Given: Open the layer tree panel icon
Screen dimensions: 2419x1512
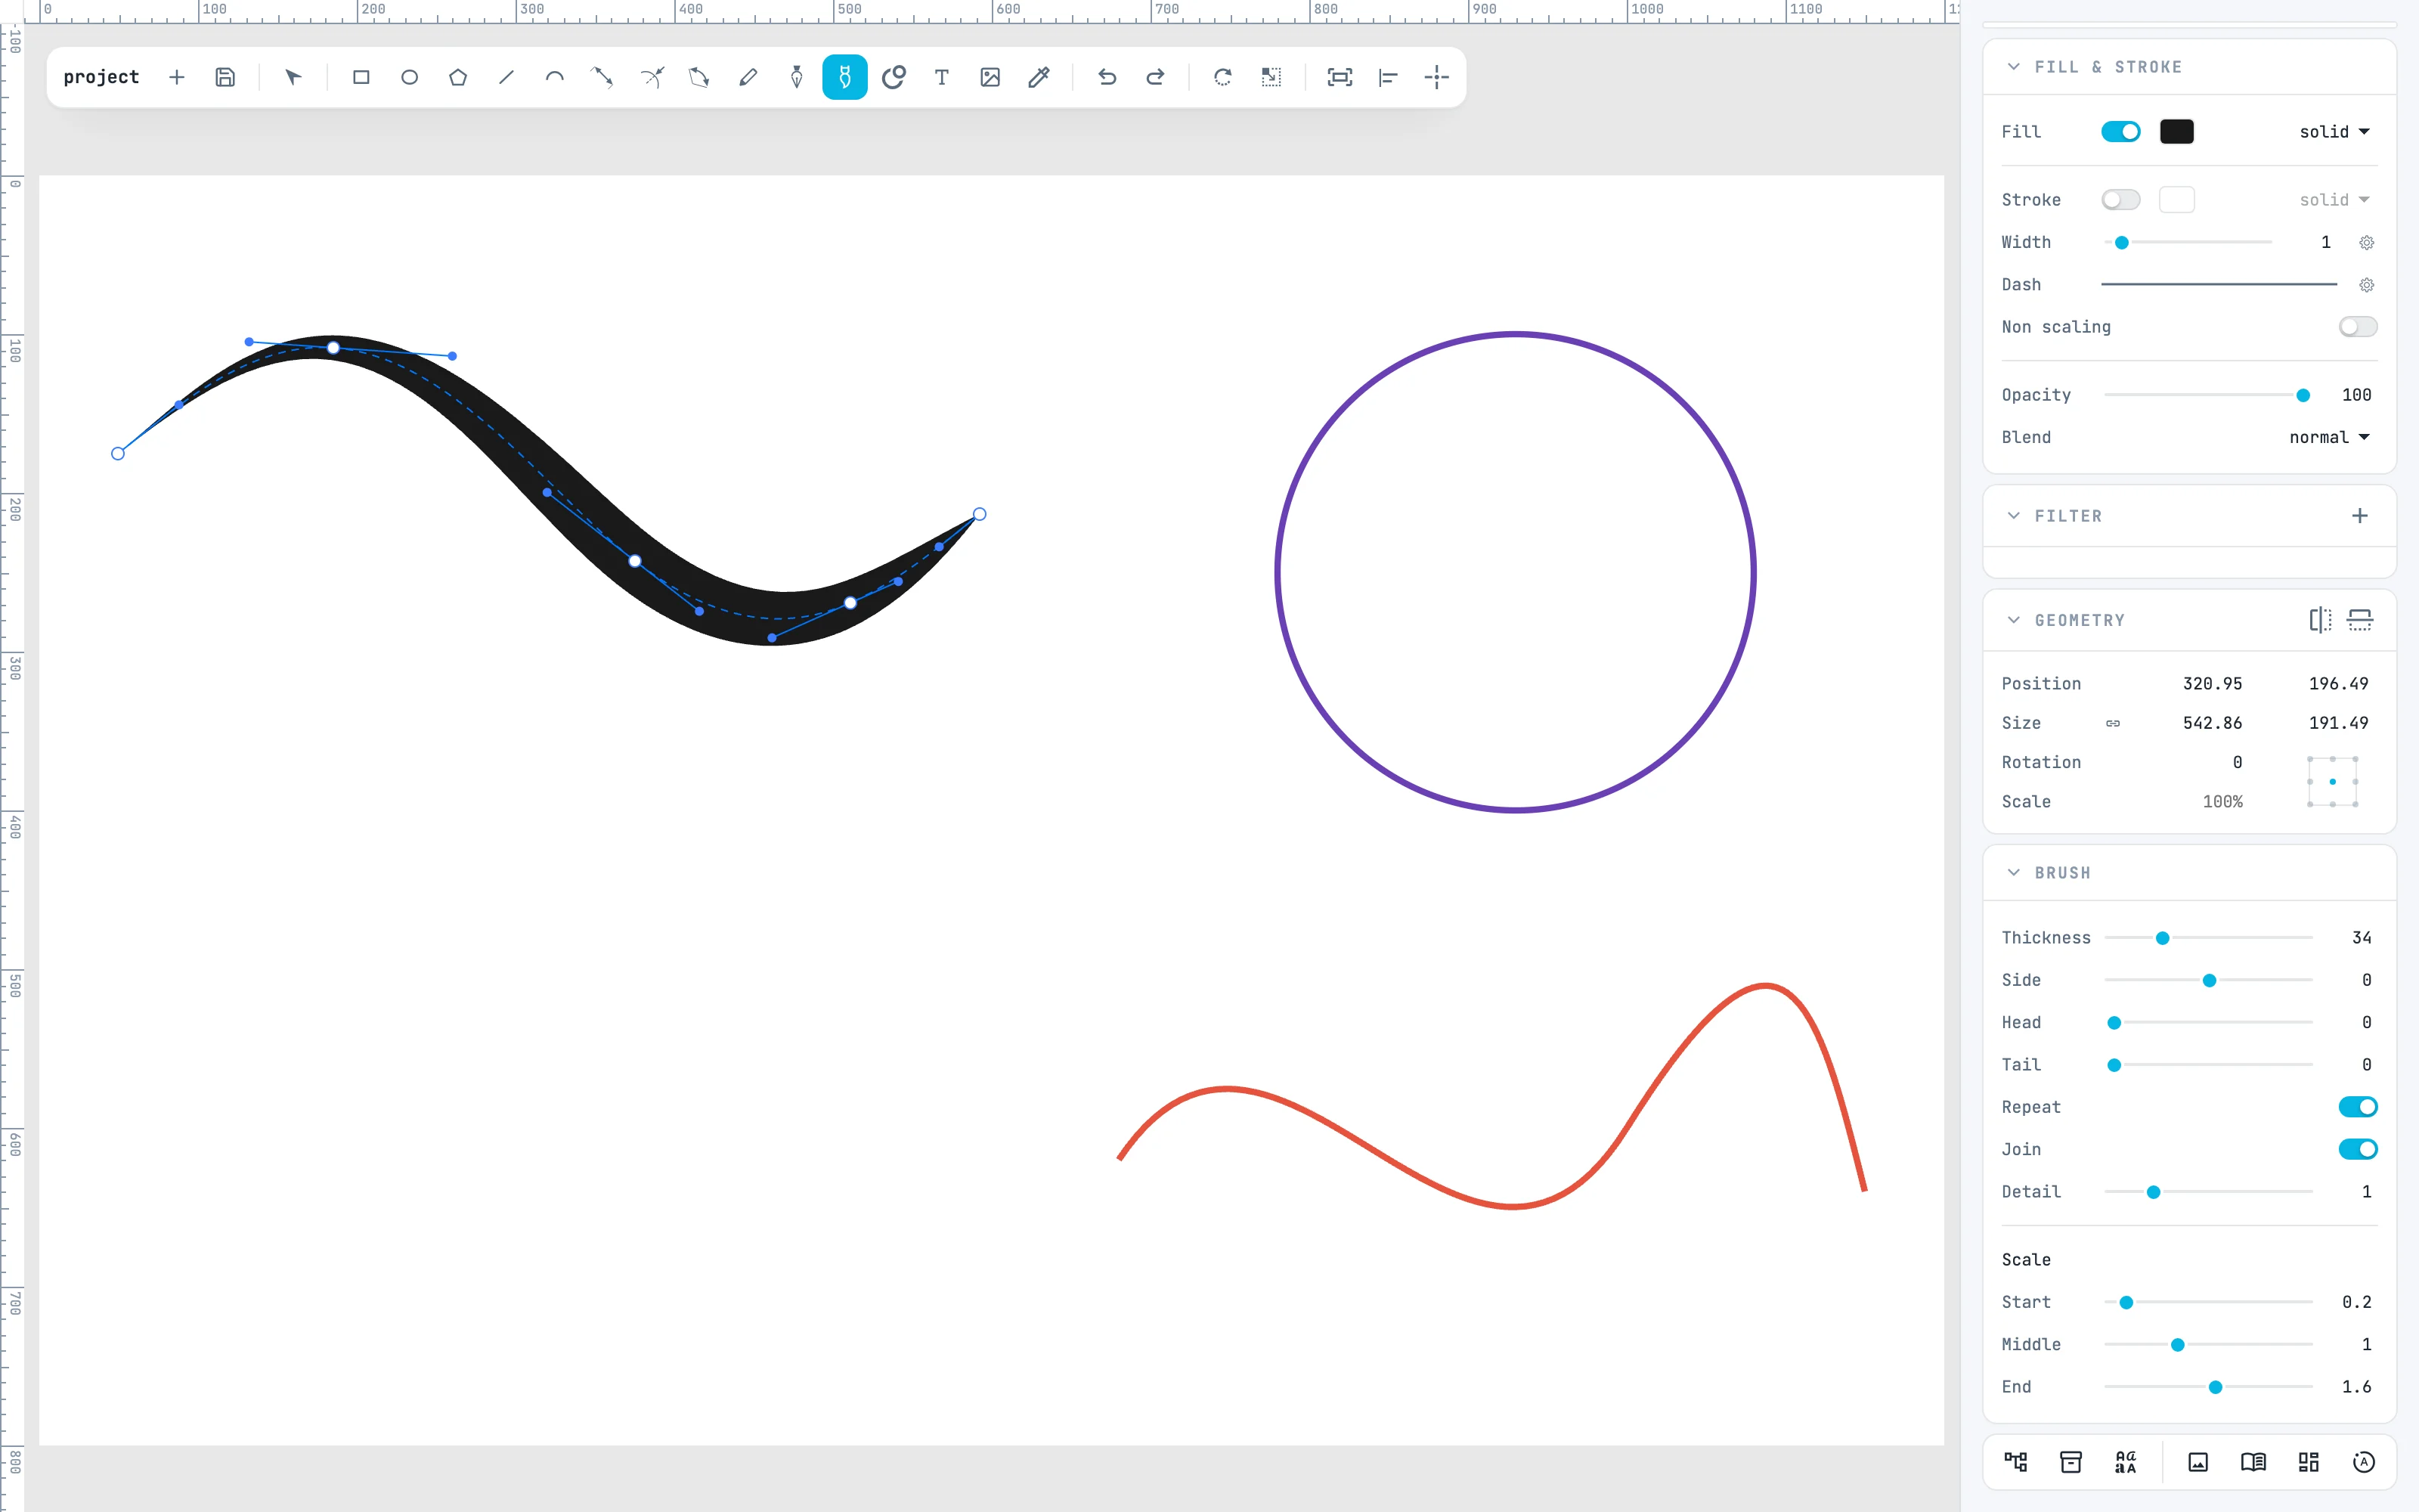Looking at the screenshot, I should (x=2015, y=1462).
